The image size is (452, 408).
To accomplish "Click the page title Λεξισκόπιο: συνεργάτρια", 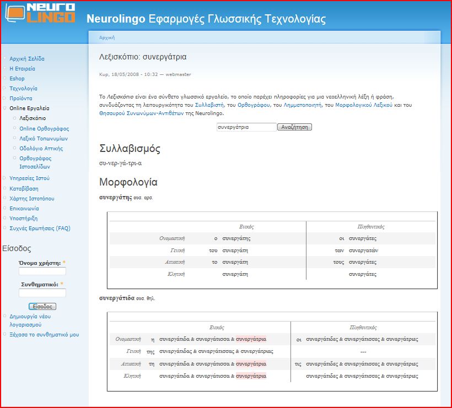I will pyautogui.click(x=143, y=57).
